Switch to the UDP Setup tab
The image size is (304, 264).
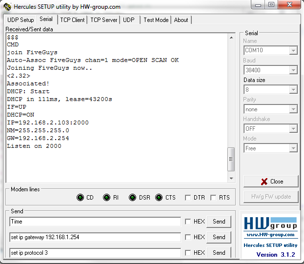tap(20, 20)
